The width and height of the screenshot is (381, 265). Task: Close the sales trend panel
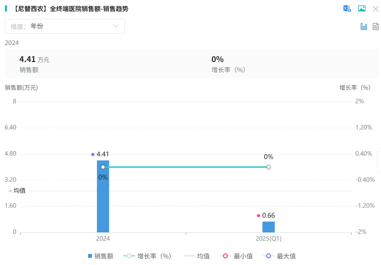click(375, 9)
